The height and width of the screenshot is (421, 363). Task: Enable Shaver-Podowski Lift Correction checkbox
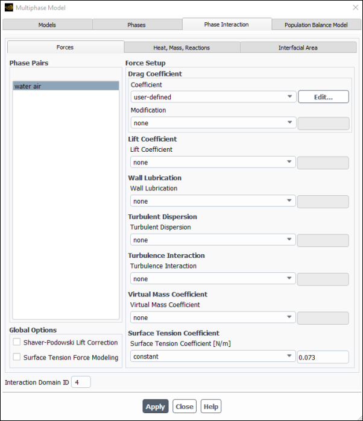17,341
